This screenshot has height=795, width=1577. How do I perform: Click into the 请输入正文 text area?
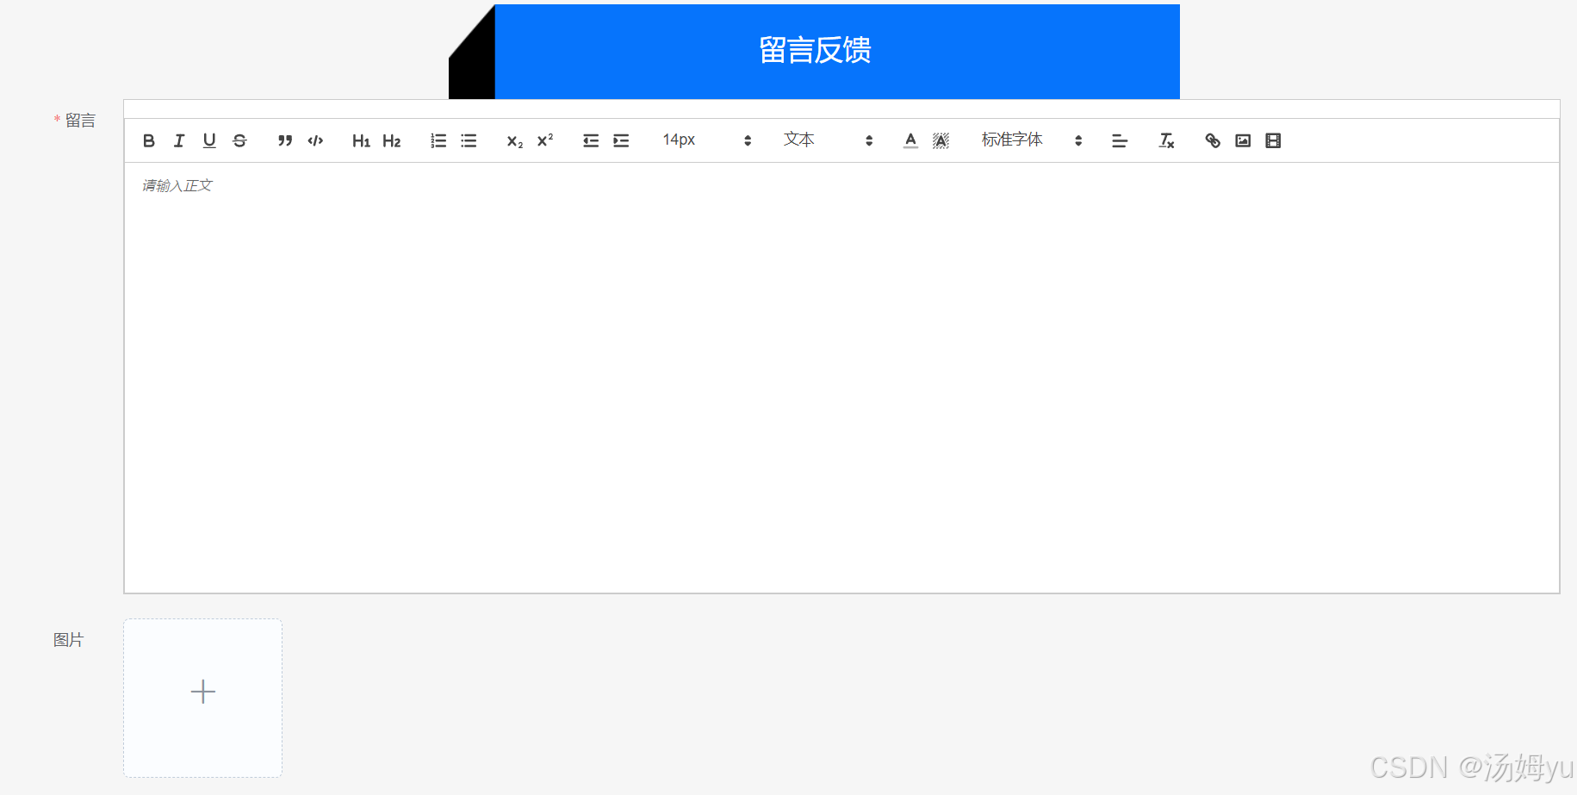click(x=841, y=377)
